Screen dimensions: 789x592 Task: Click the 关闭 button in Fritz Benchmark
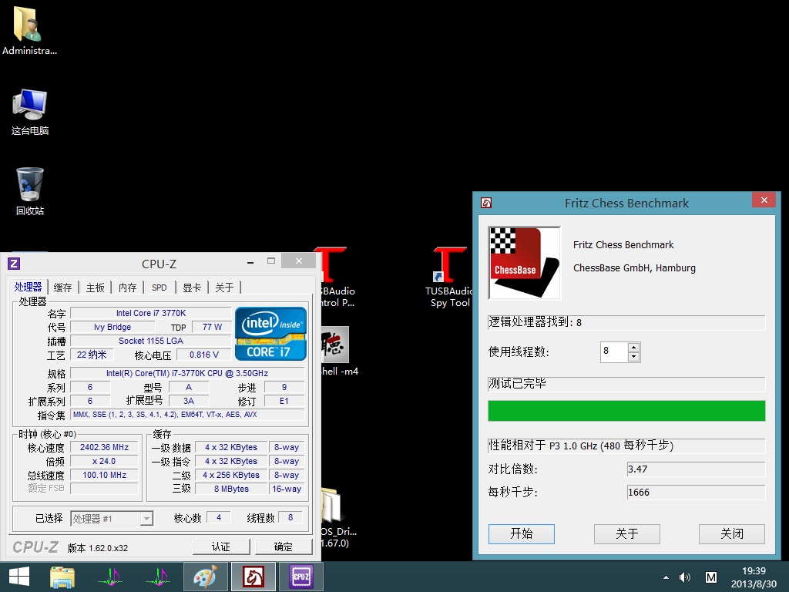[732, 533]
